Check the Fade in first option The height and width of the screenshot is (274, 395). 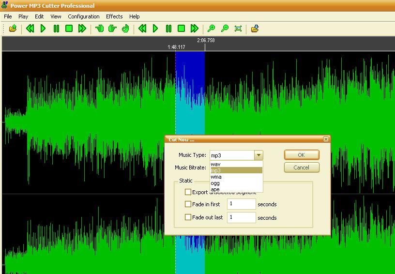pyautogui.click(x=188, y=204)
